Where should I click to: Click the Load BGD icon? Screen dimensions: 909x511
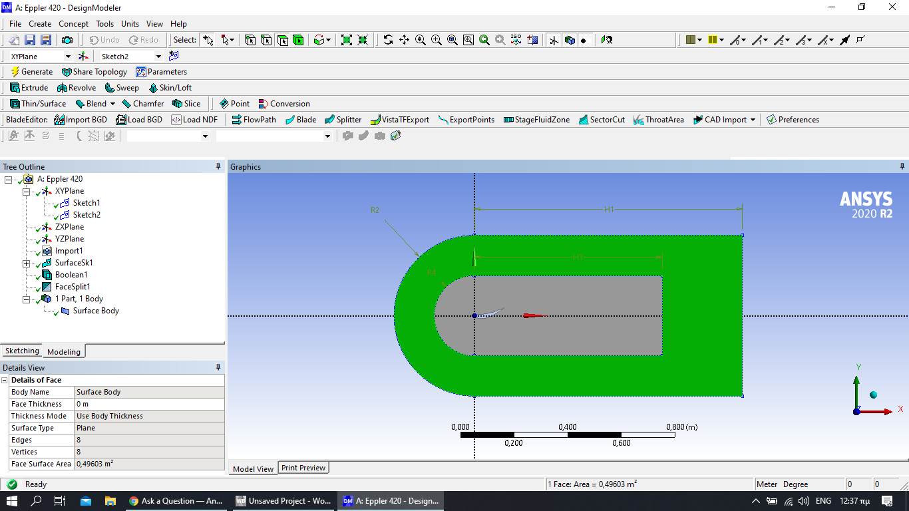pyautogui.click(x=139, y=120)
